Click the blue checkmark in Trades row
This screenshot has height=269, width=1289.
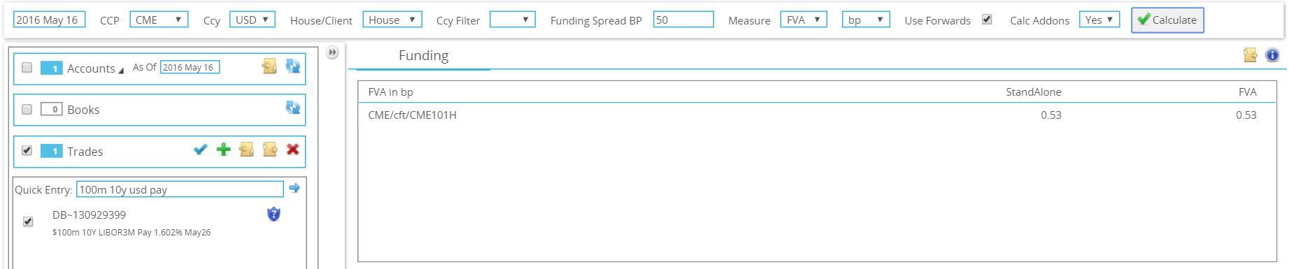pos(200,150)
